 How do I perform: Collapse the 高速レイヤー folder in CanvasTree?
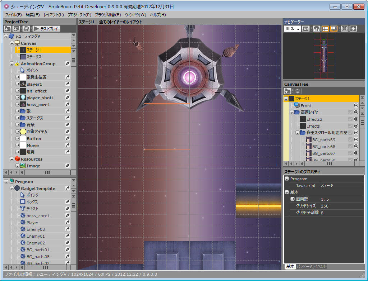(x=292, y=113)
